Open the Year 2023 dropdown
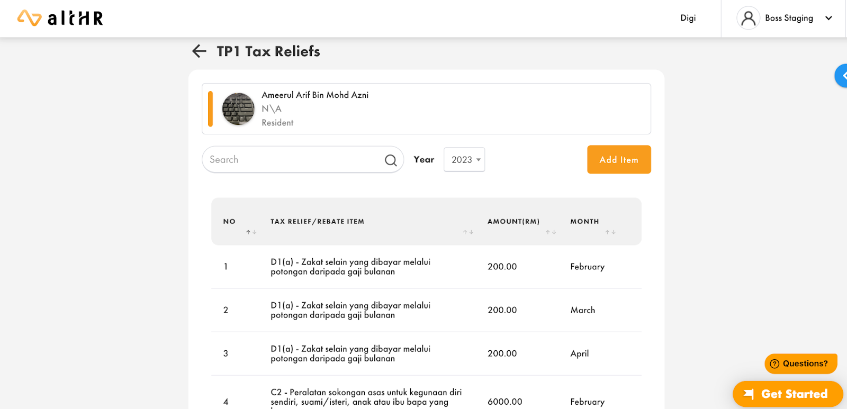 pyautogui.click(x=464, y=159)
